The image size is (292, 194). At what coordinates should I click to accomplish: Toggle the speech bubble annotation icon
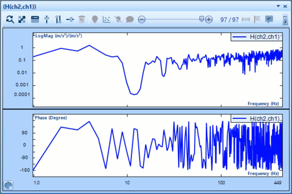click(130, 20)
